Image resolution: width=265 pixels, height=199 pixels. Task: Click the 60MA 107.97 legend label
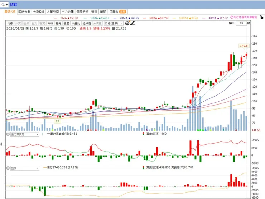coord(159,18)
